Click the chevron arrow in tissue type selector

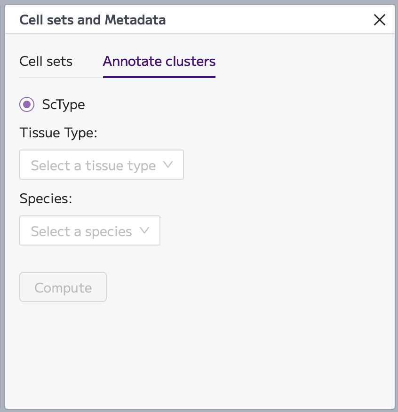[x=168, y=165]
